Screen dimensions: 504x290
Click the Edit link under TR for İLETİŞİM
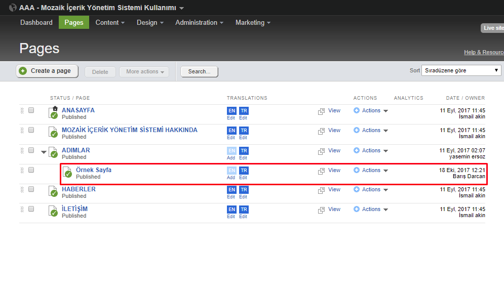[243, 217]
